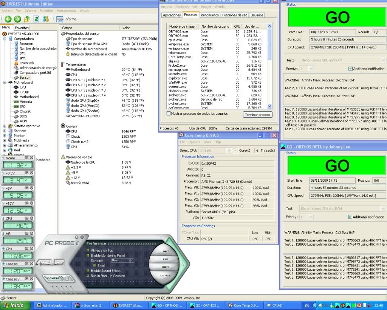
Task: Click the Start Time field in upper ORTHOS
Action: (333, 32)
